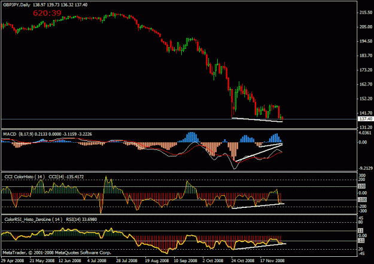Click the 183.70 price axis label

pos(366,56)
